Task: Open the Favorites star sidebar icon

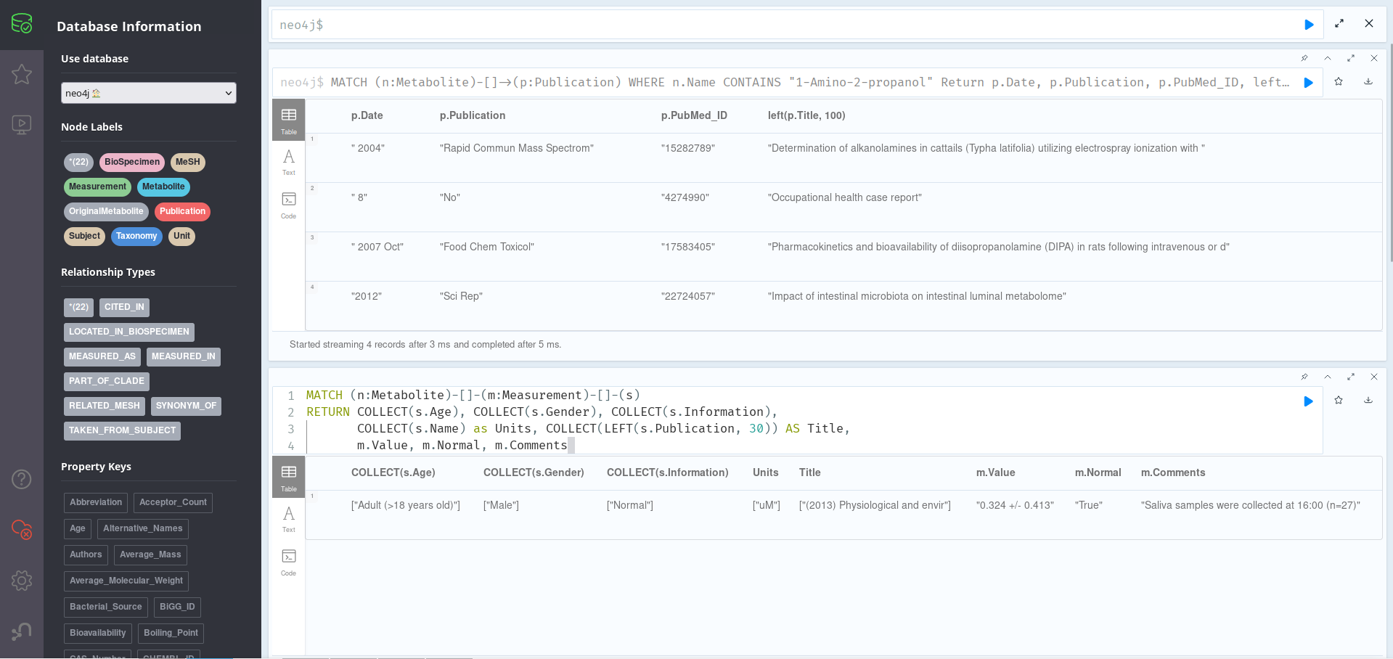Action: pos(22,74)
